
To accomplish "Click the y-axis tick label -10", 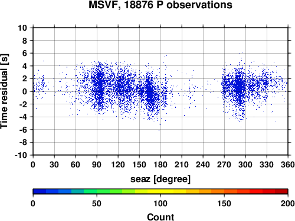I will (21, 155).
